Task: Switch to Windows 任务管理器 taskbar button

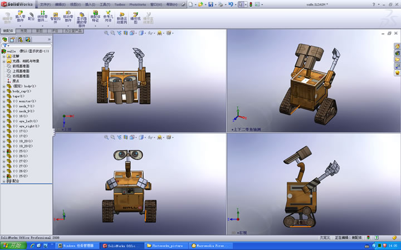Action: click(x=77, y=246)
